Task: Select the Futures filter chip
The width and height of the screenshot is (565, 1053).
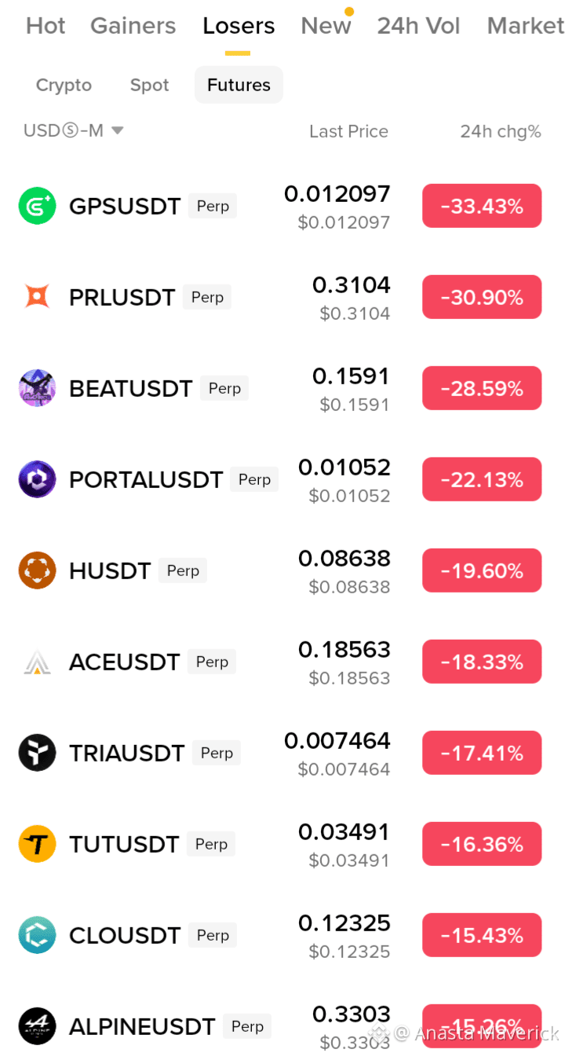Action: pos(239,85)
